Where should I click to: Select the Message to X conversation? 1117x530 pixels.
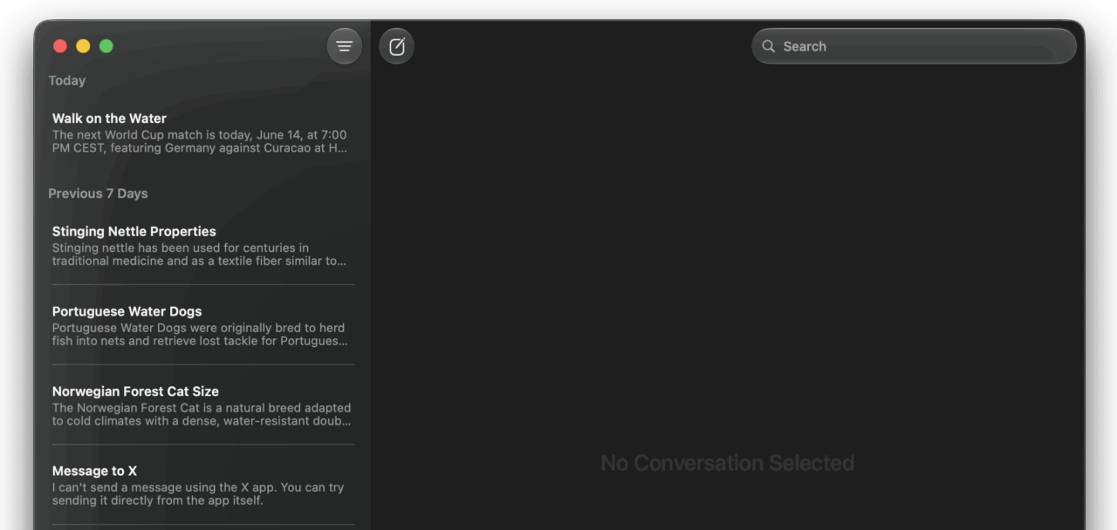(x=203, y=486)
